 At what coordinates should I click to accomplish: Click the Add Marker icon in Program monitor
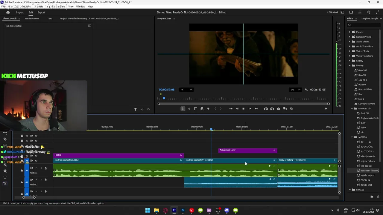pos(208,109)
